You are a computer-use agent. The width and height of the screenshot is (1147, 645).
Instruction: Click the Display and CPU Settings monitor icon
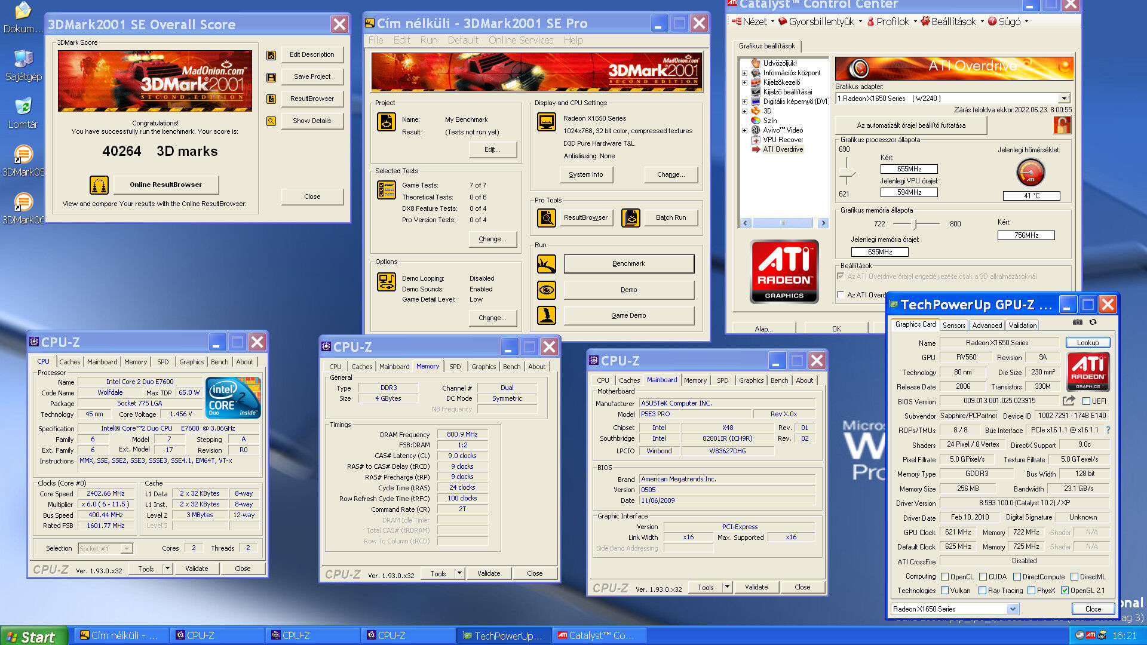pyautogui.click(x=547, y=122)
